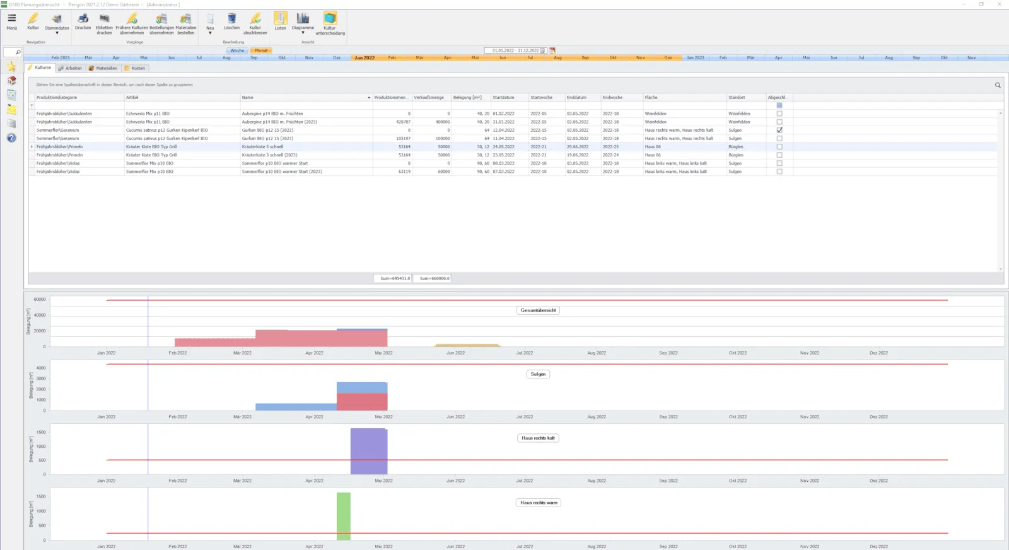This screenshot has width=1009, height=550.
Task: Click the Gesamtübersicht chart label
Action: coord(538,310)
